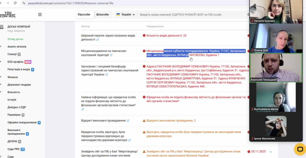The height and width of the screenshot is (158, 306).
Task: Collapse the sidebar with the menu icon
Action: pos(40,15)
